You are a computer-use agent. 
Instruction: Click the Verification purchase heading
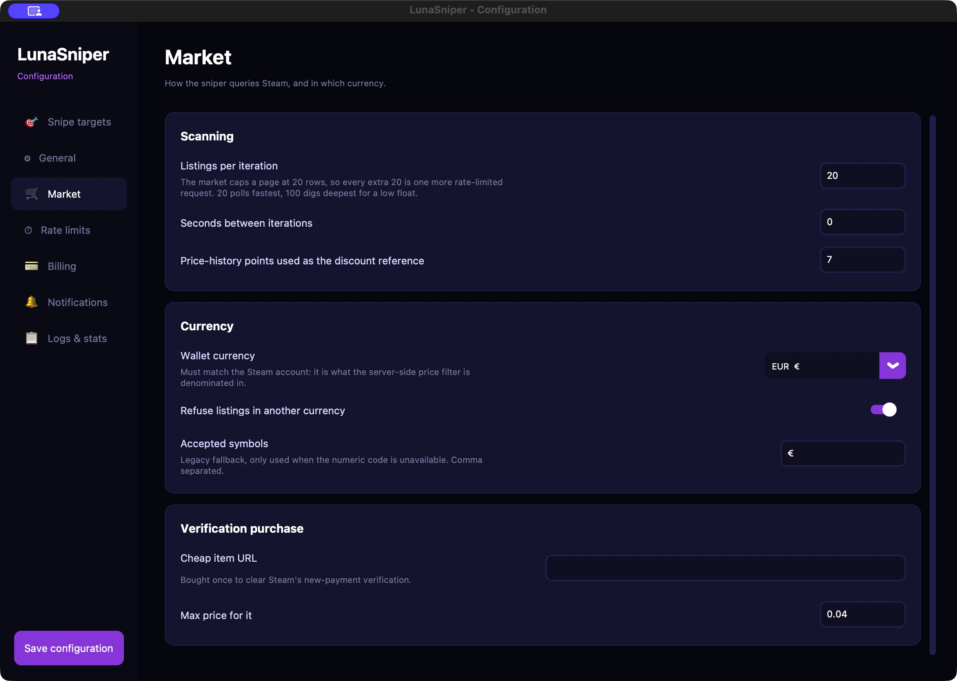click(242, 528)
